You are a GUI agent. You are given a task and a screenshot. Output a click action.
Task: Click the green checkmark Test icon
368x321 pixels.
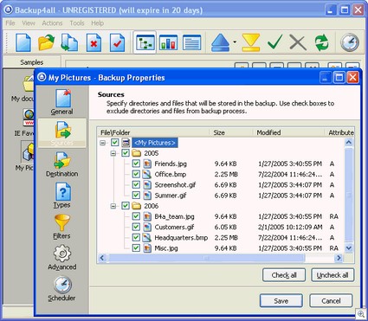click(x=274, y=42)
